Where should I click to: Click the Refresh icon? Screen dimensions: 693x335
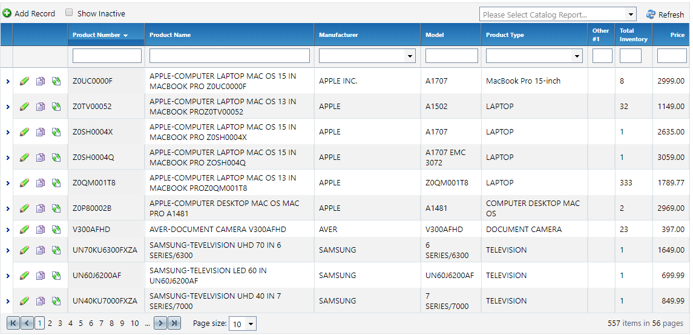(x=651, y=15)
